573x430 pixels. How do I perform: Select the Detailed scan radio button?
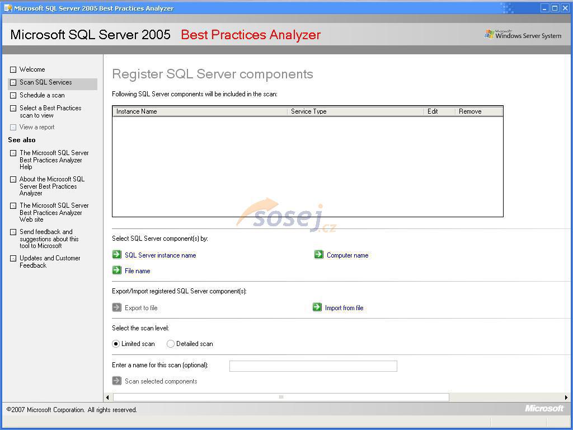tap(171, 344)
